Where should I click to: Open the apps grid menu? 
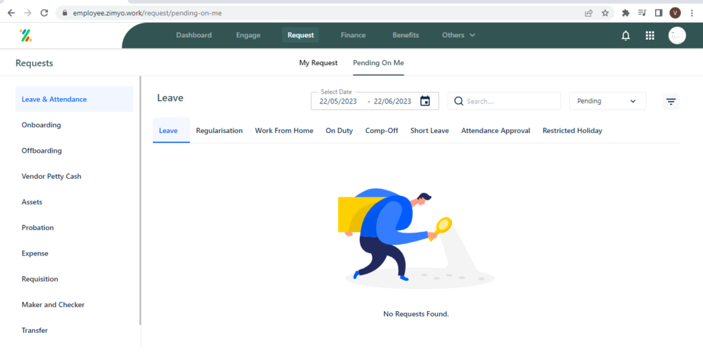pos(649,36)
